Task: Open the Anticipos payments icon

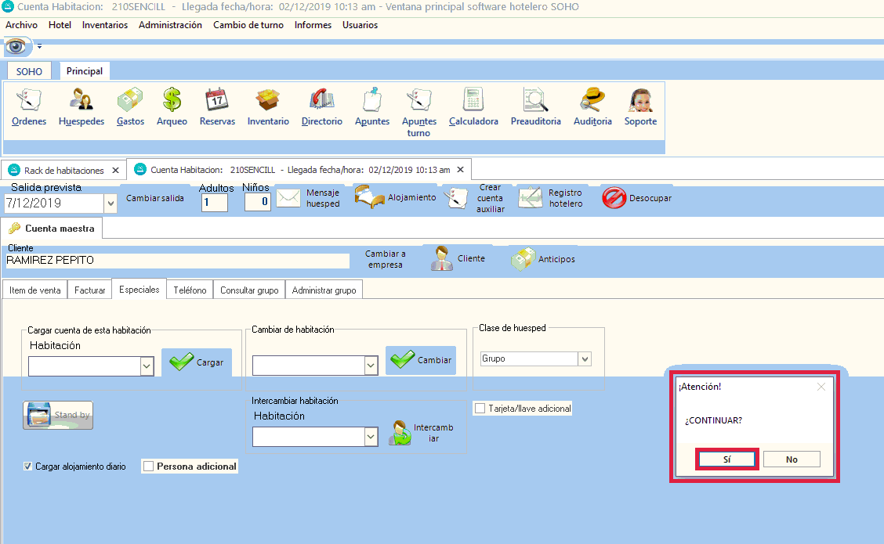Action: (523, 259)
